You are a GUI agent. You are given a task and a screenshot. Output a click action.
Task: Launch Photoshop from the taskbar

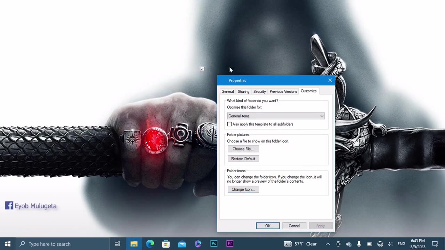point(214,244)
